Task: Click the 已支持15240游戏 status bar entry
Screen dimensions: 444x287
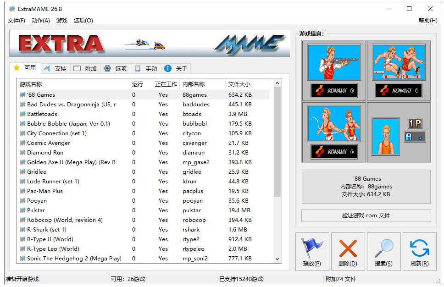Action: 241,279
